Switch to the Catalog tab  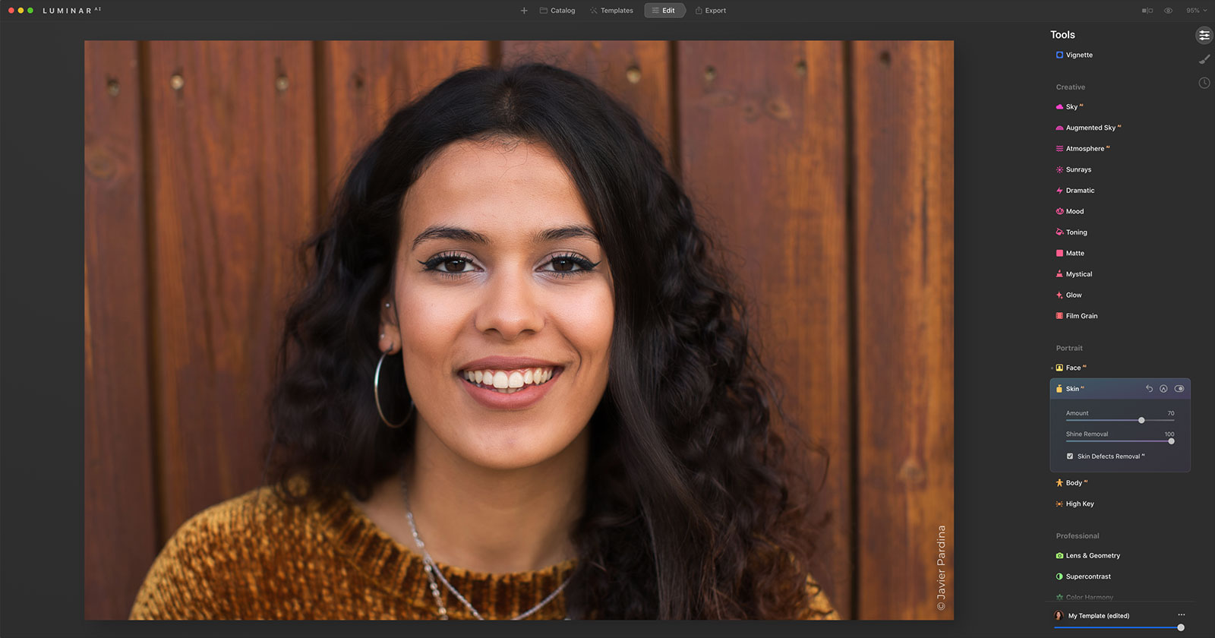pos(557,11)
